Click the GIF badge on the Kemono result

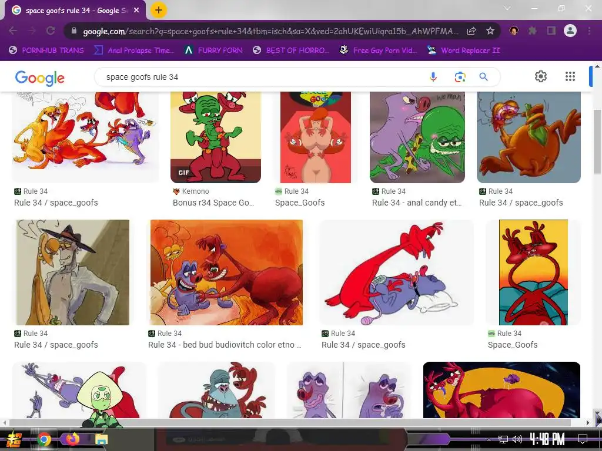(183, 173)
